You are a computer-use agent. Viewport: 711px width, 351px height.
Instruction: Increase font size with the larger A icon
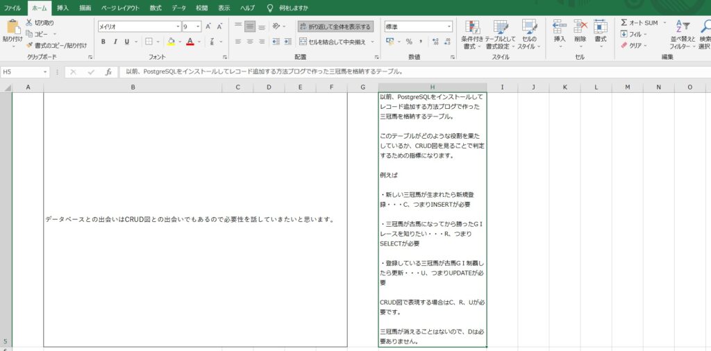(x=208, y=27)
